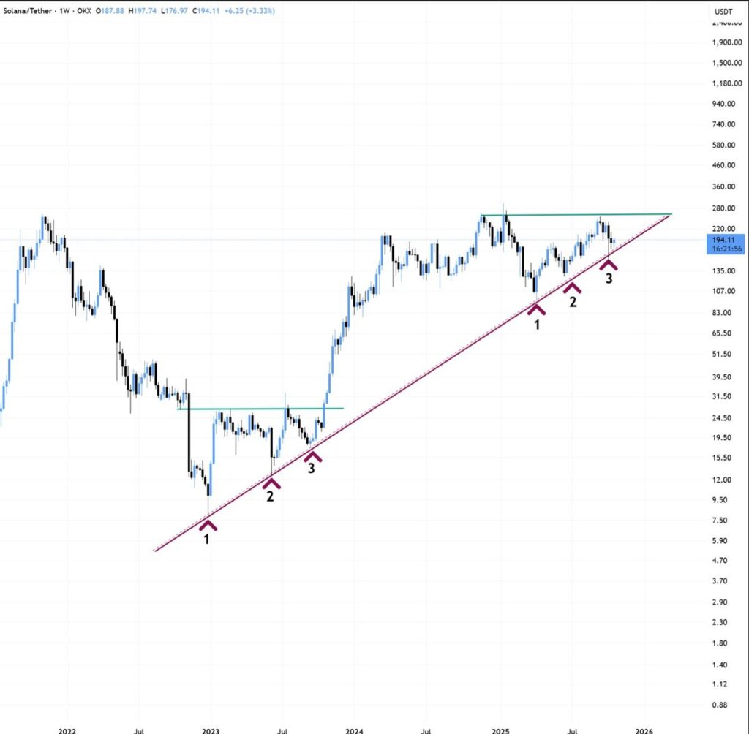Click the H197.74 high price value

pyautogui.click(x=142, y=11)
